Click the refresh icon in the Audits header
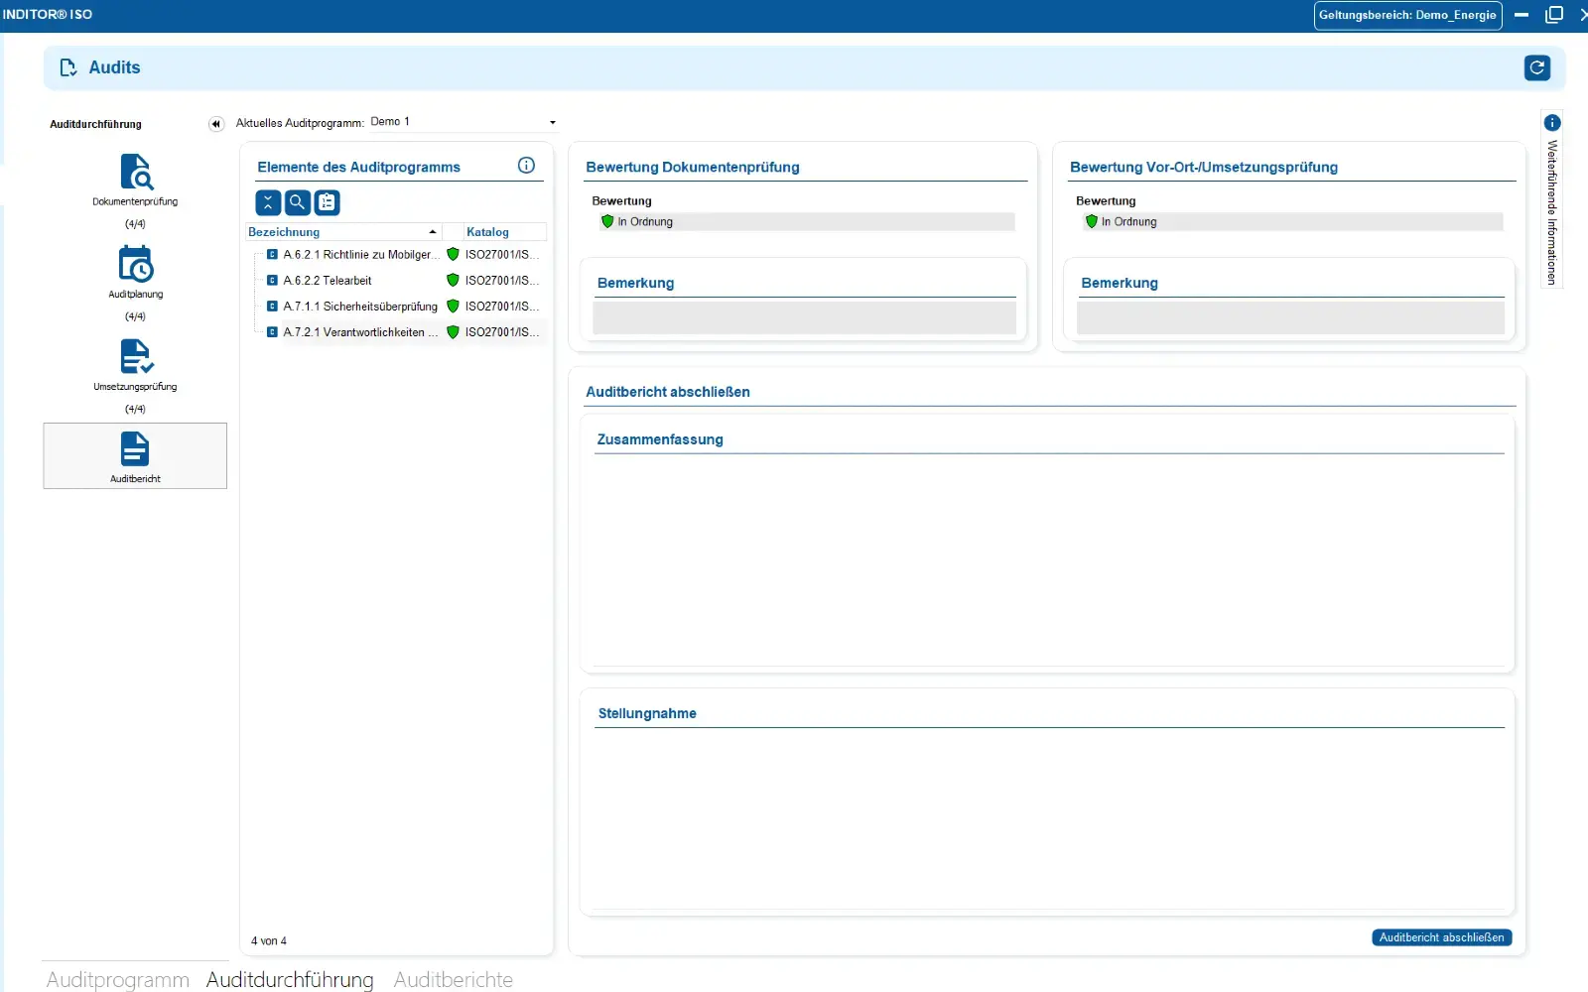Image resolution: width=1588 pixels, height=992 pixels. click(x=1536, y=67)
